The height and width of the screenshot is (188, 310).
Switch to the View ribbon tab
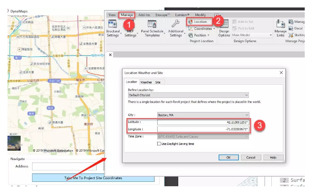click(112, 15)
